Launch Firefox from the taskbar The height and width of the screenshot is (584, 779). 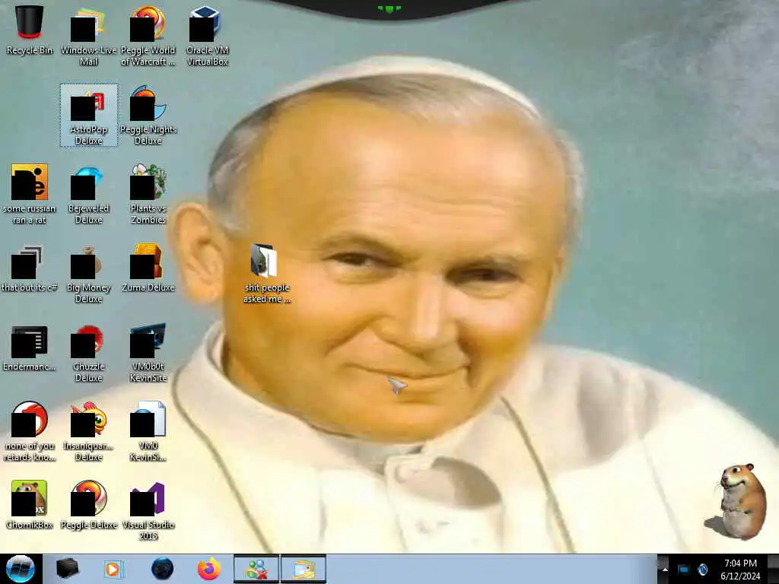(x=209, y=569)
